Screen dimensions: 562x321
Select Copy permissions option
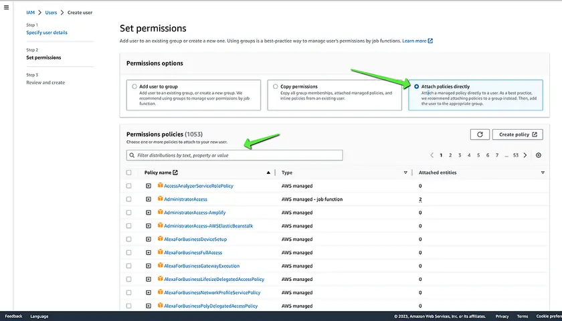point(275,86)
